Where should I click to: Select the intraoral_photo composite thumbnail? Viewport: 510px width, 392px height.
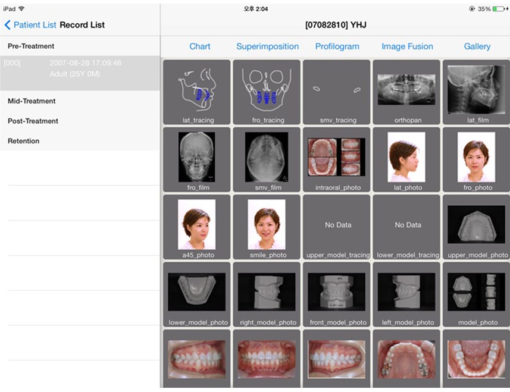(x=337, y=159)
